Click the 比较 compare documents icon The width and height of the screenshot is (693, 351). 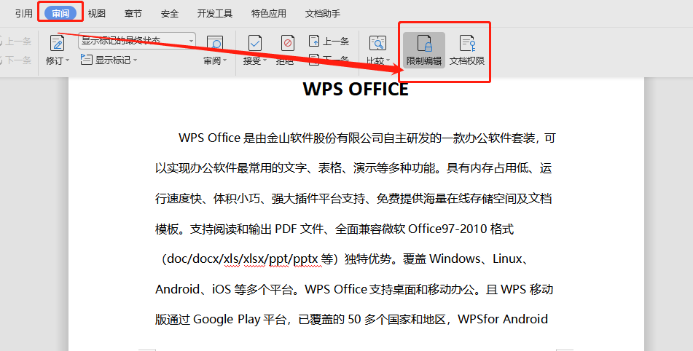click(x=377, y=43)
